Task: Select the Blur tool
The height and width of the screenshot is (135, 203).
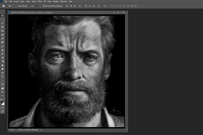Action: [3, 65]
